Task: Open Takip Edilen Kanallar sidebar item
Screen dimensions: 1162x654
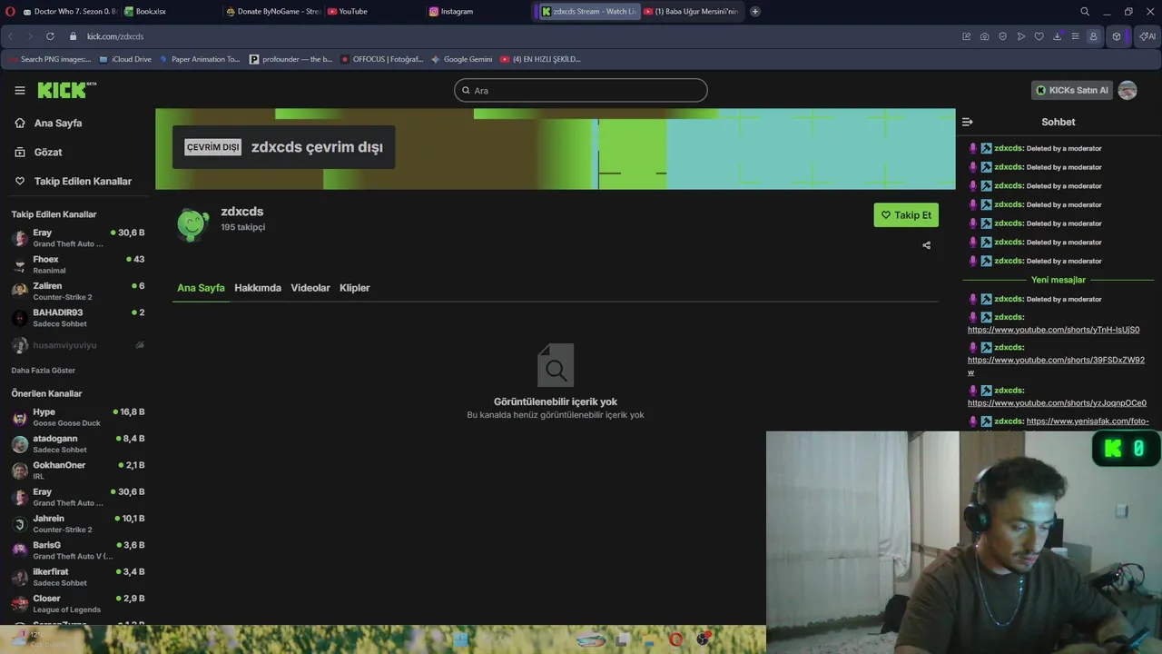Action: (x=83, y=181)
